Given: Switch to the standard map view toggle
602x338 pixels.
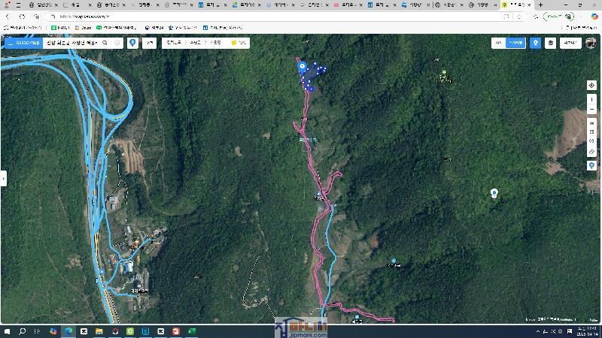Looking at the screenshot, I should coord(497,43).
